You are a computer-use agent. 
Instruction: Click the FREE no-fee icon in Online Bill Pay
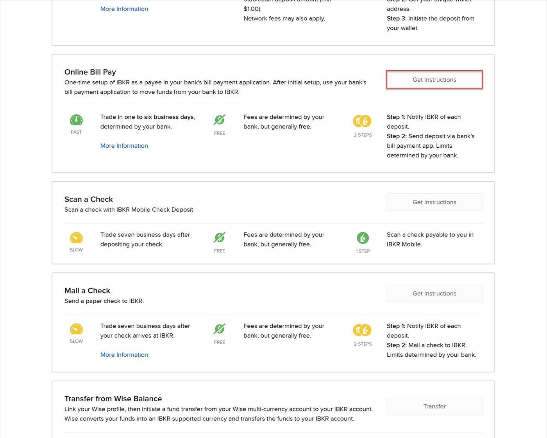(219, 120)
